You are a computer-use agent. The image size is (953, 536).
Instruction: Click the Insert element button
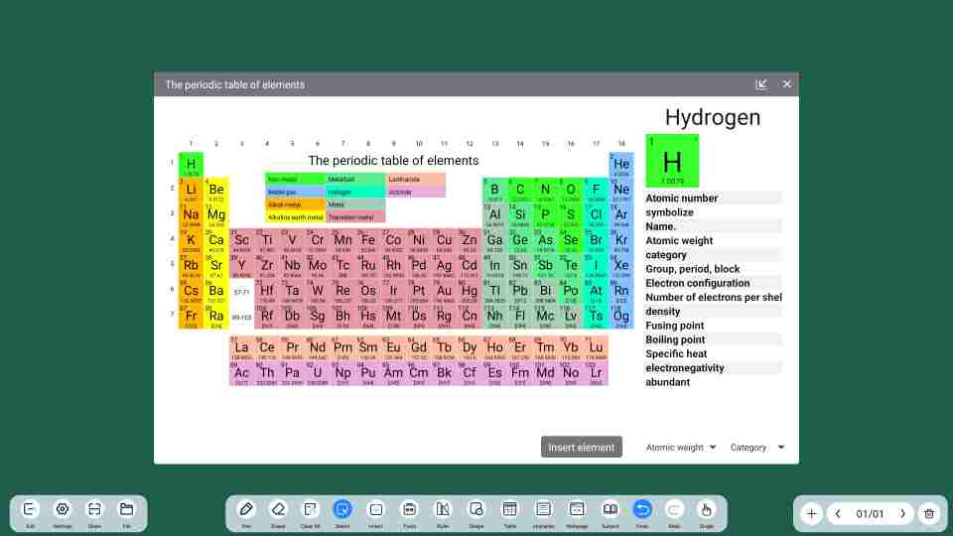tap(582, 448)
